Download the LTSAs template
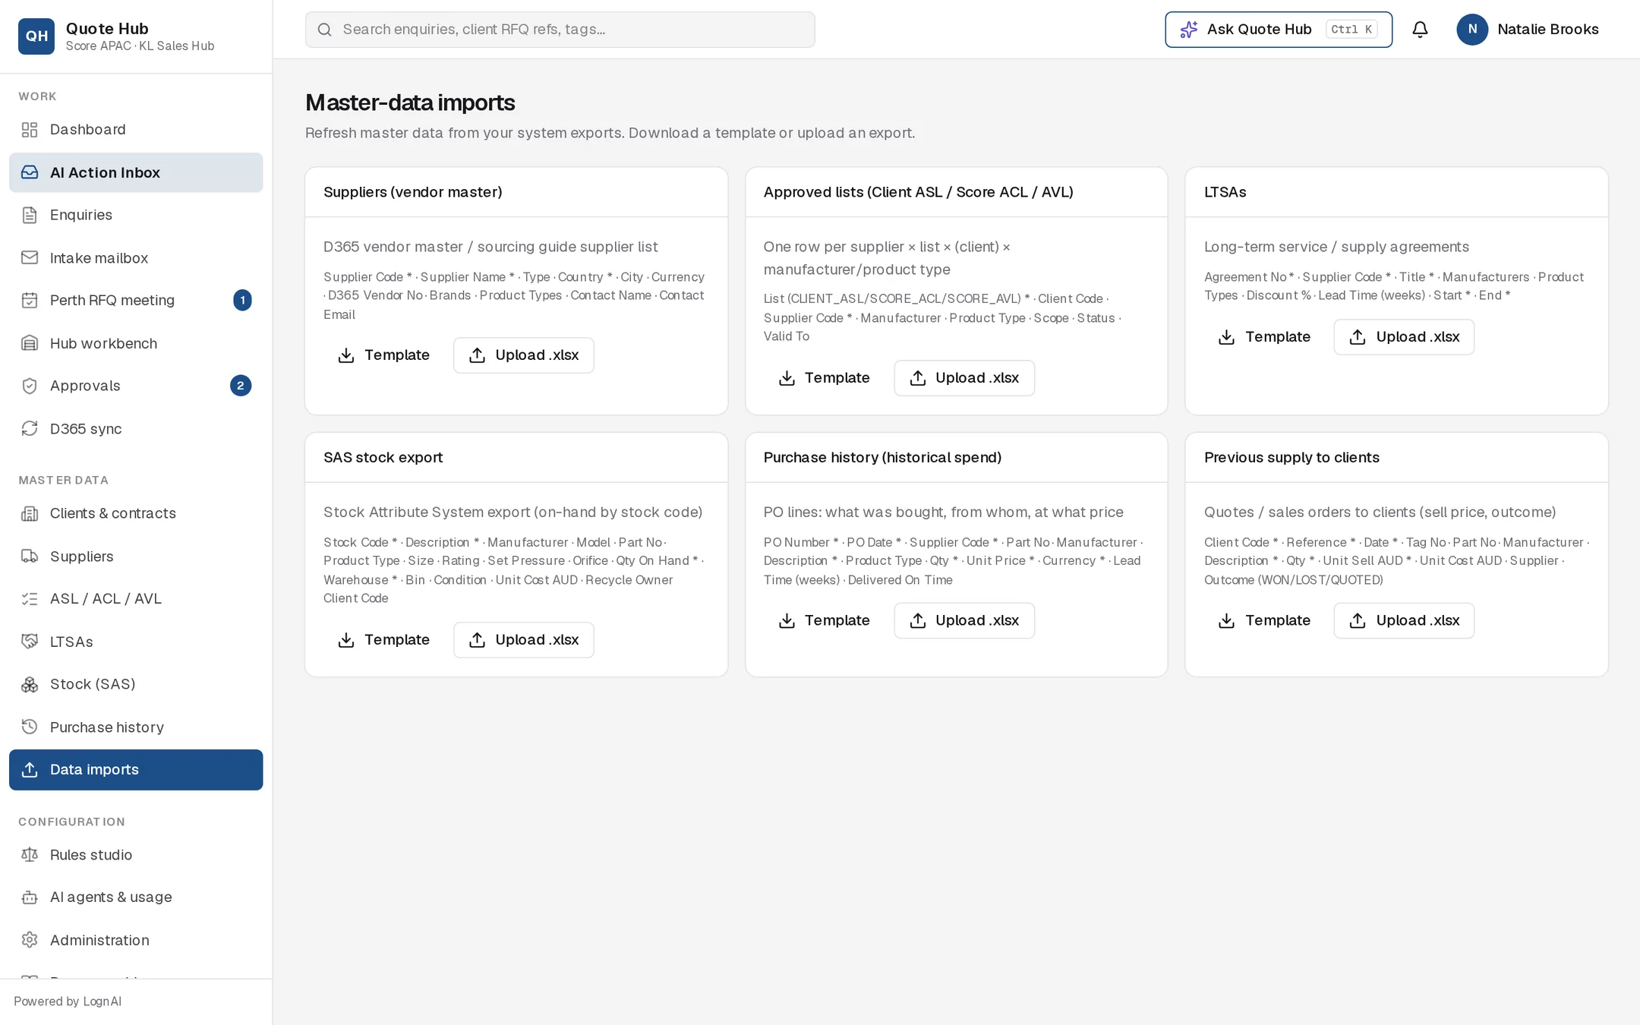The image size is (1640, 1025). tap(1264, 337)
